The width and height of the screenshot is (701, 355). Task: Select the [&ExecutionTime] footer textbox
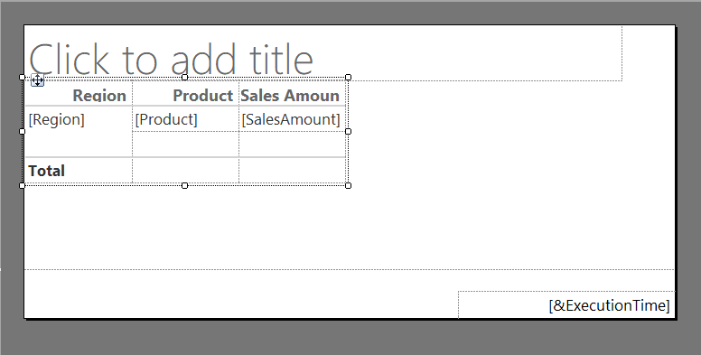(x=566, y=305)
